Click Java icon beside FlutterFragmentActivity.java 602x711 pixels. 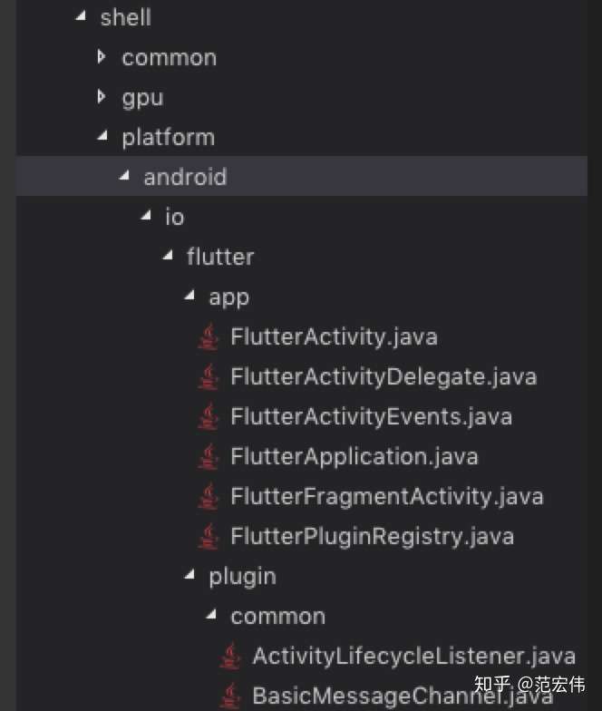click(x=209, y=497)
